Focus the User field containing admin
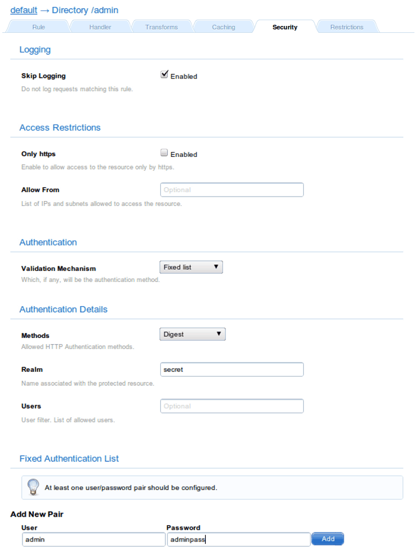Viewport: 415px width, 557px height. [93, 540]
